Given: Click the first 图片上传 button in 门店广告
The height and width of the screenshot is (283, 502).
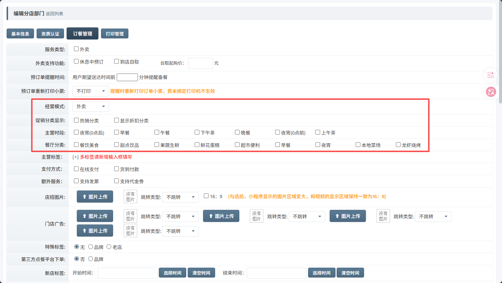Looking at the screenshot, I should (95, 216).
